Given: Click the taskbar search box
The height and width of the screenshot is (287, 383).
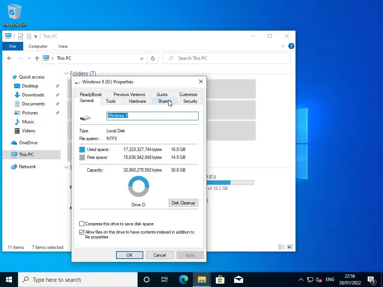Looking at the screenshot, I should click(78, 280).
